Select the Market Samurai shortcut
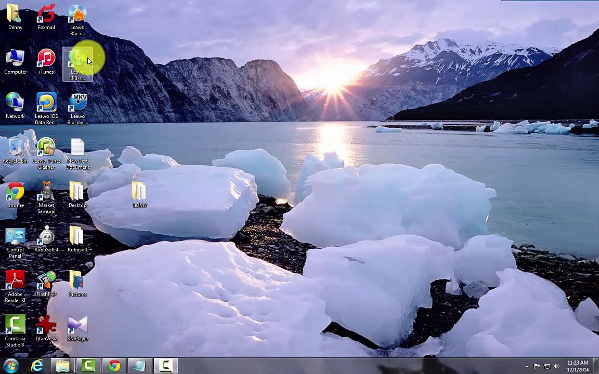Image resolution: width=599 pixels, height=374 pixels. pos(46,198)
